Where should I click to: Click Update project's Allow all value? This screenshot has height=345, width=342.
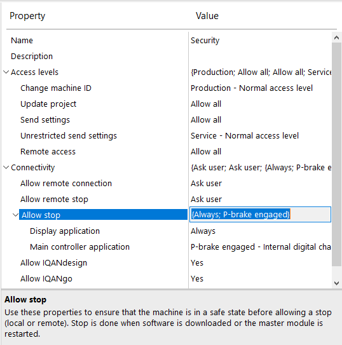click(x=206, y=104)
